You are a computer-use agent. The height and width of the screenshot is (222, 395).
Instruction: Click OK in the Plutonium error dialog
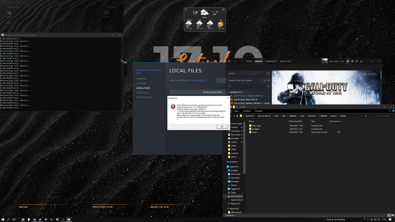point(222,127)
